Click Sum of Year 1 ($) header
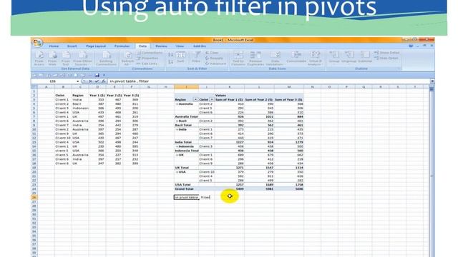 tap(229, 100)
